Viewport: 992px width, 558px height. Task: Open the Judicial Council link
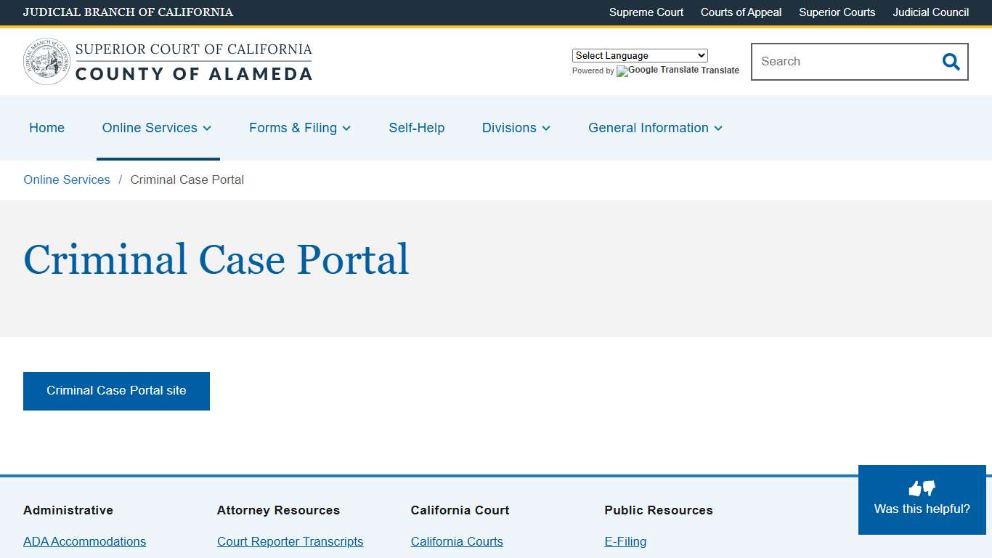930,12
